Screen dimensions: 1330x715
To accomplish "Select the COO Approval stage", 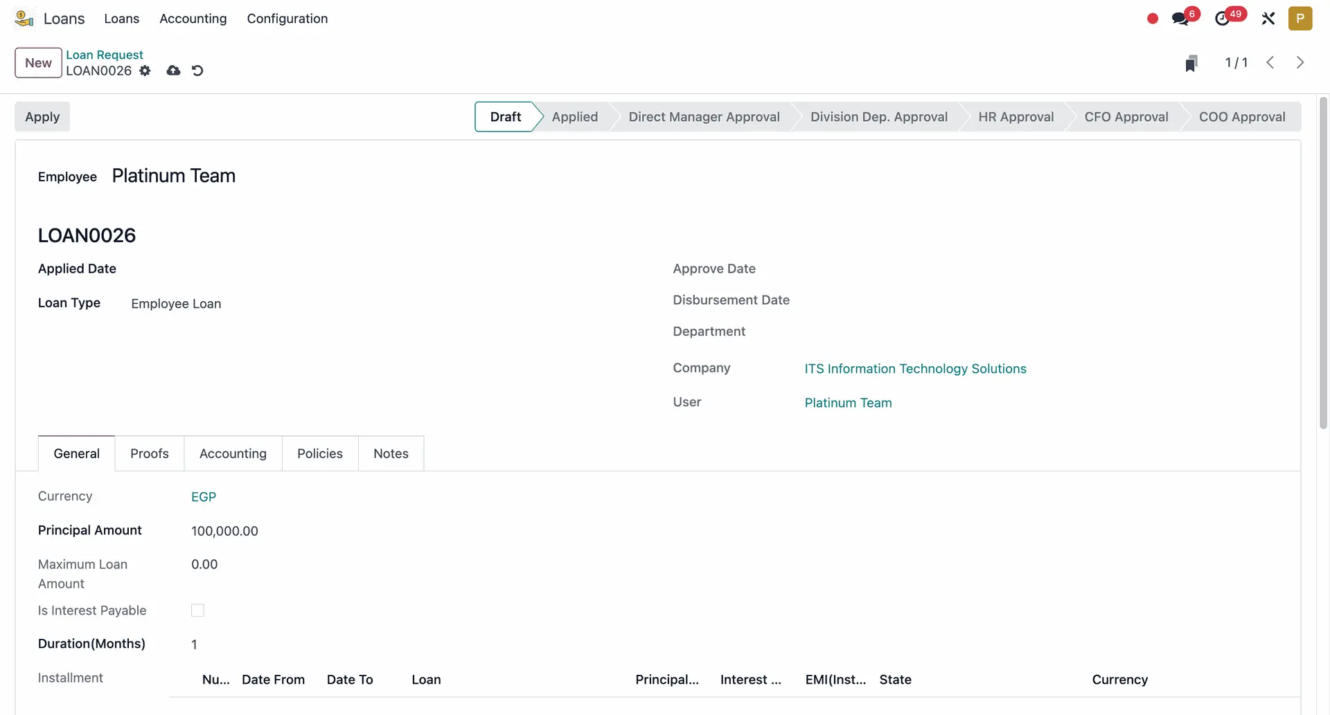I will tap(1242, 117).
